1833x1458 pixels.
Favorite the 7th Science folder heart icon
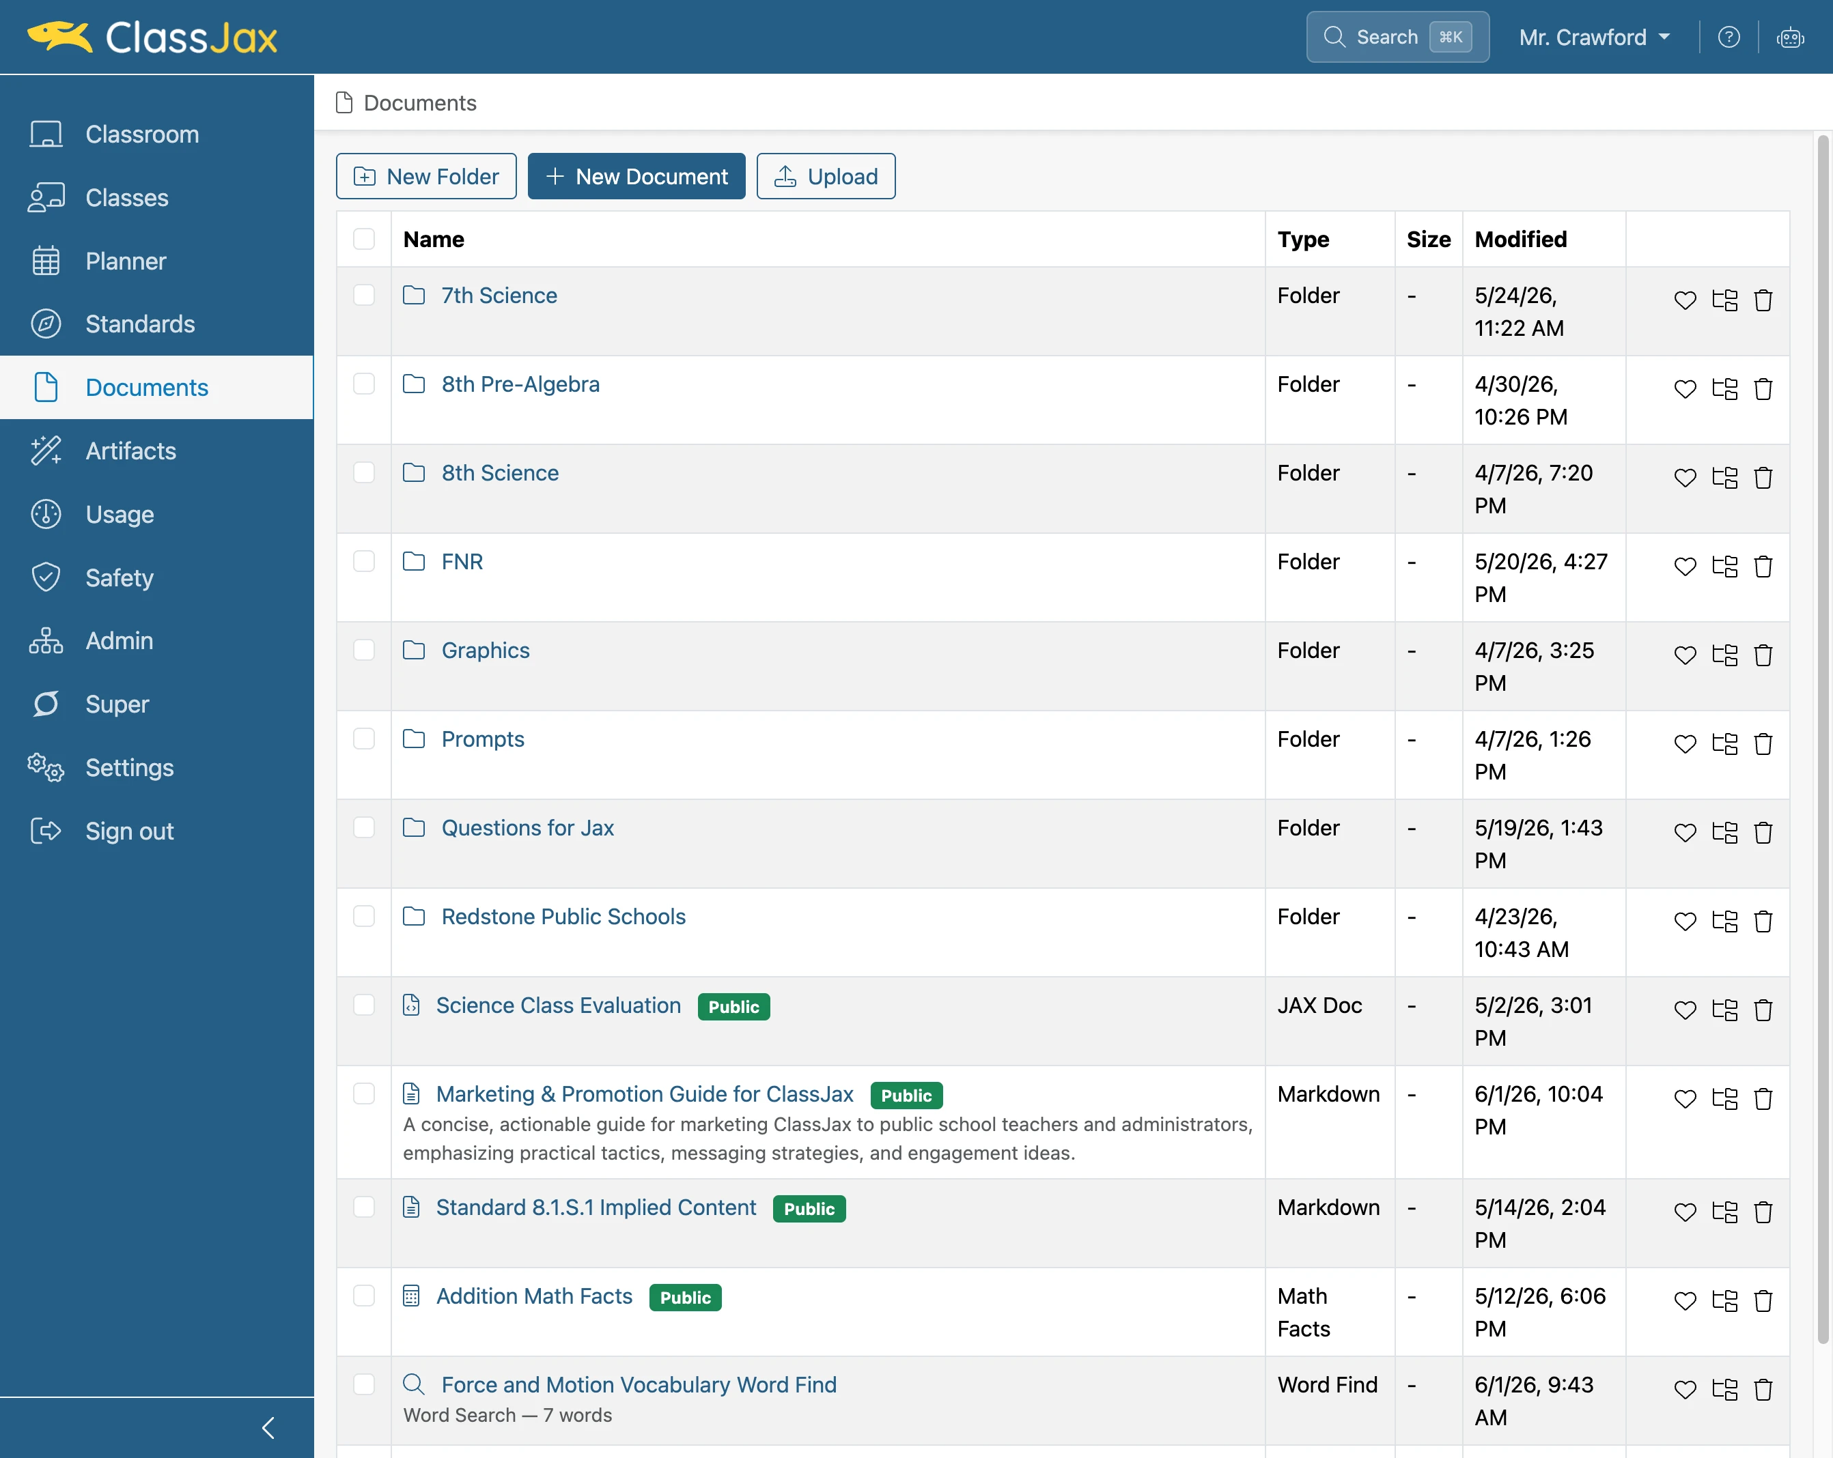coord(1684,300)
